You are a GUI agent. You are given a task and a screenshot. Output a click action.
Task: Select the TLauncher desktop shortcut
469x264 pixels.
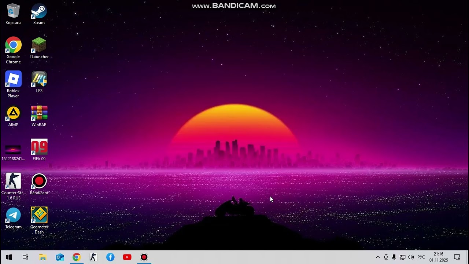[x=39, y=48]
